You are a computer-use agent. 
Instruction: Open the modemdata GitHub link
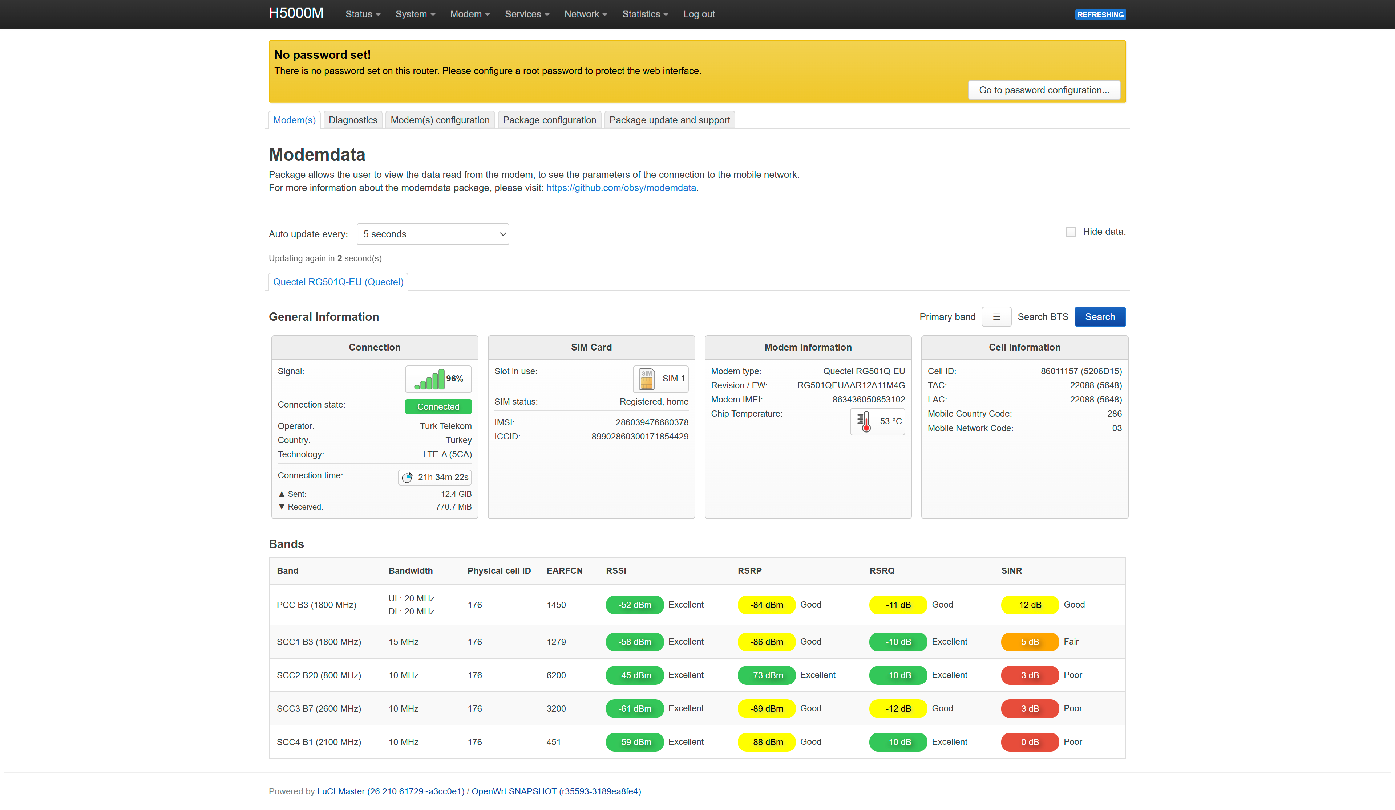pos(620,188)
